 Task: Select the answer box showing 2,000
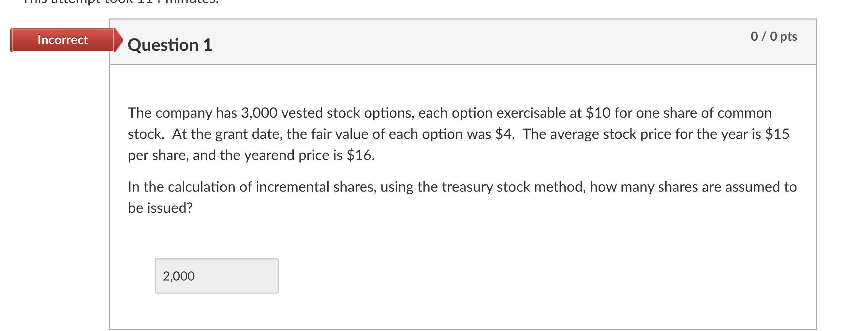(x=216, y=276)
